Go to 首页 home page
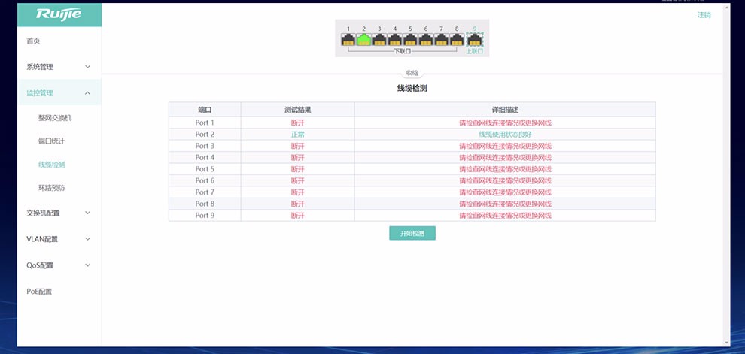The width and height of the screenshot is (745, 354). click(x=34, y=41)
